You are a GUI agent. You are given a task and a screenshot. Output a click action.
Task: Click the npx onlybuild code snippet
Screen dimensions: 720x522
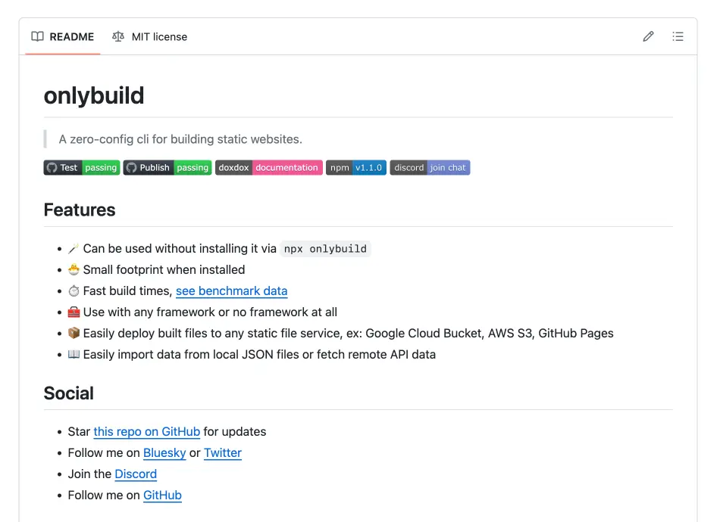(x=325, y=248)
